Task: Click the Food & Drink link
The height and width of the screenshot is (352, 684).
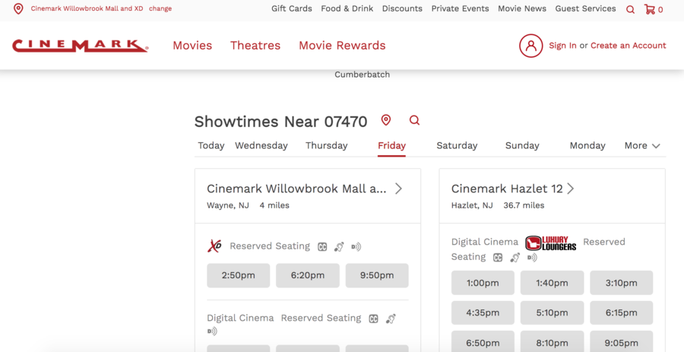Action: point(347,8)
